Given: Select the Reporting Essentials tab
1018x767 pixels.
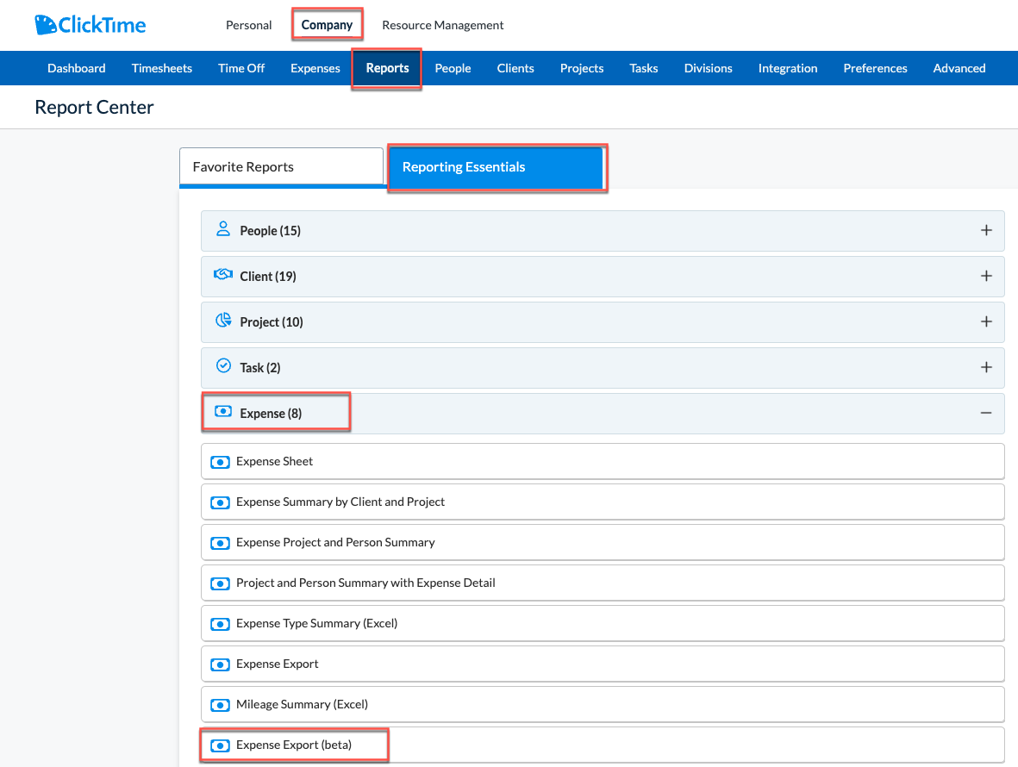Looking at the screenshot, I should [497, 167].
